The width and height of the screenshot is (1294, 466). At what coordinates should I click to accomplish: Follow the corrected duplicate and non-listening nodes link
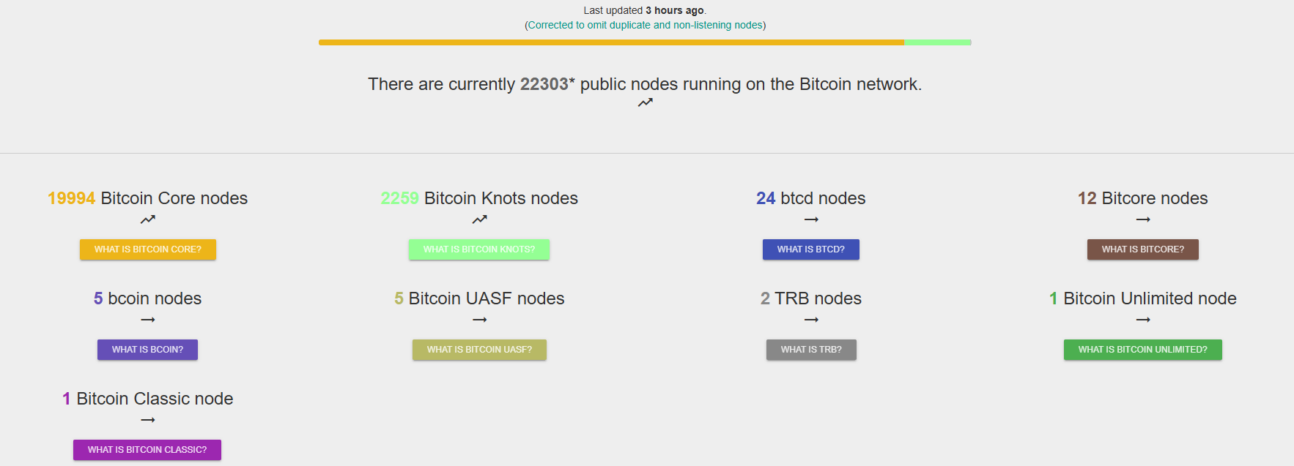click(645, 25)
